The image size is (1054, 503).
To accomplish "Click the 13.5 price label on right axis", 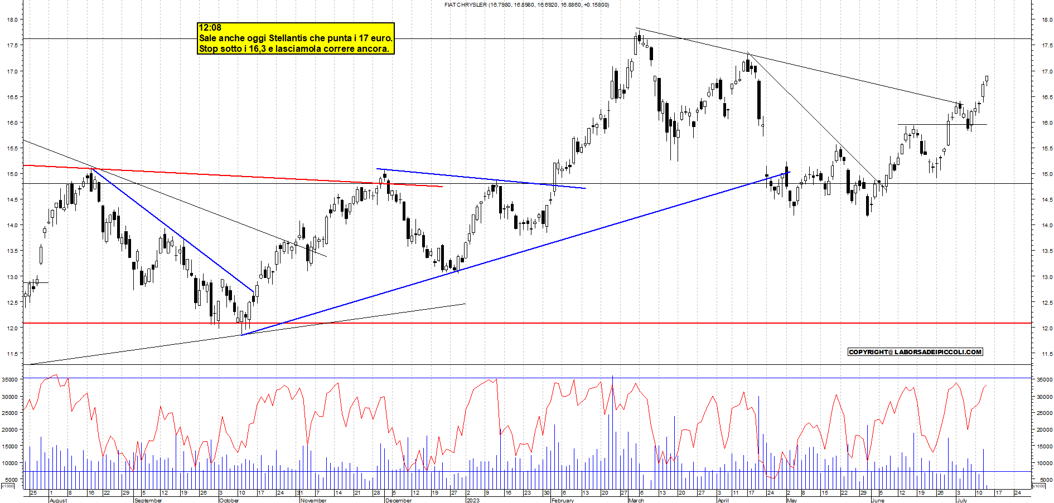I will (x=1047, y=251).
